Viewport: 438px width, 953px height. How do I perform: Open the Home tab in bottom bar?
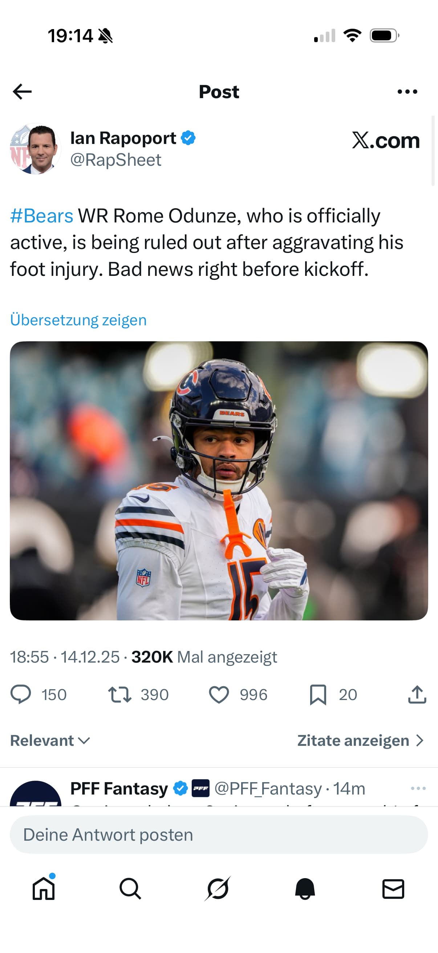click(44, 888)
